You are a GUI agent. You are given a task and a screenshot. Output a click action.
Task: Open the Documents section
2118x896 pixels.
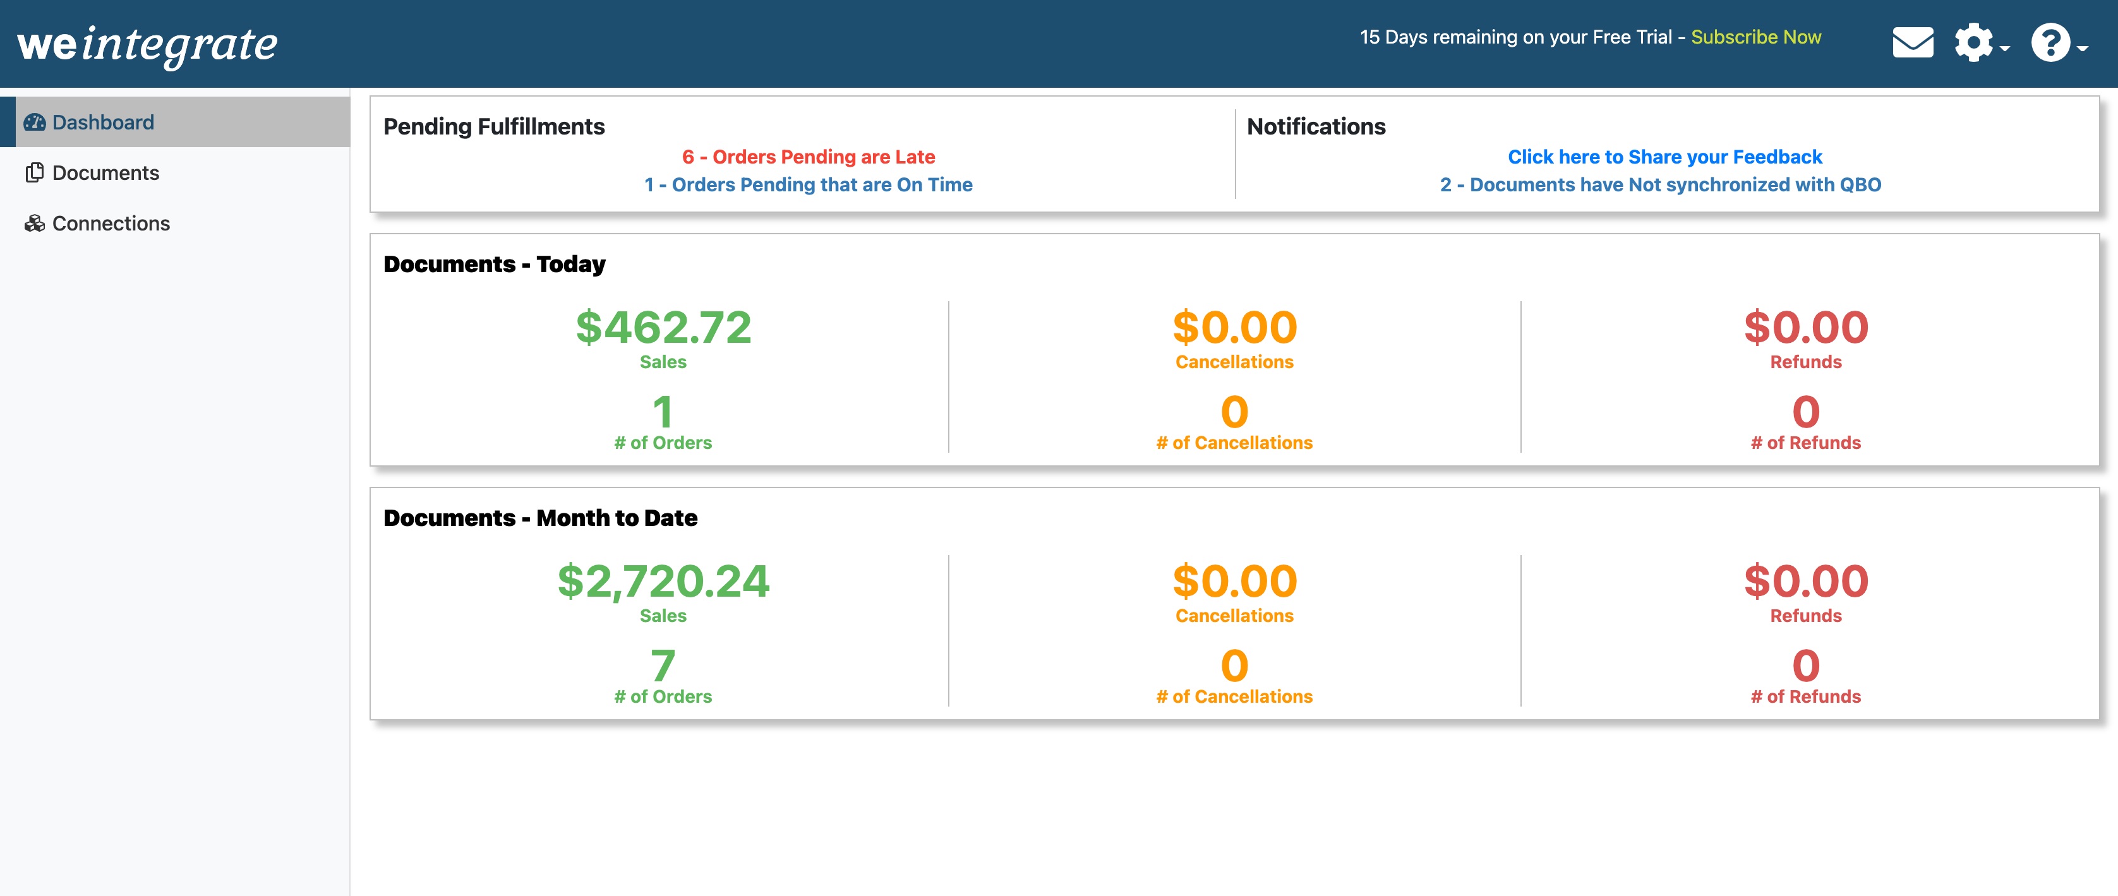click(x=105, y=172)
